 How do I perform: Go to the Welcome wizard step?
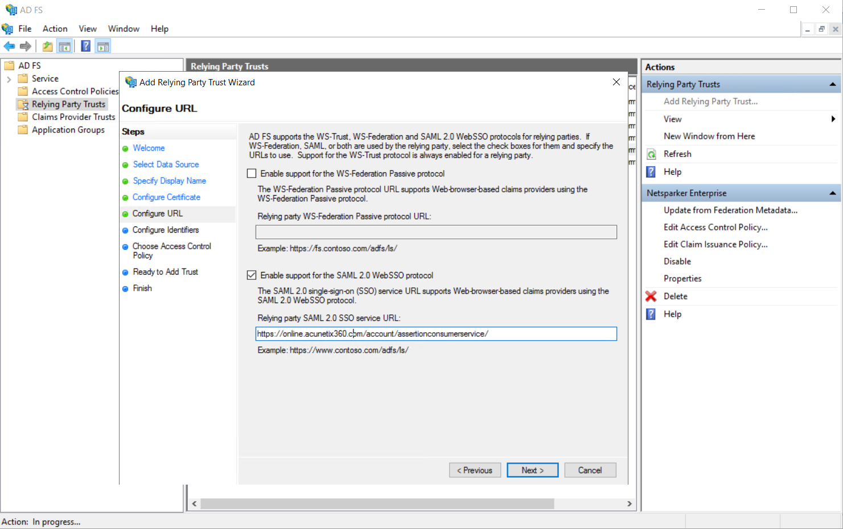149,148
